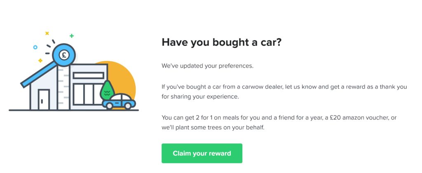The height and width of the screenshot is (173, 422).
Task: Click "We've updated your preferences." text
Action: pyautogui.click(x=208, y=65)
